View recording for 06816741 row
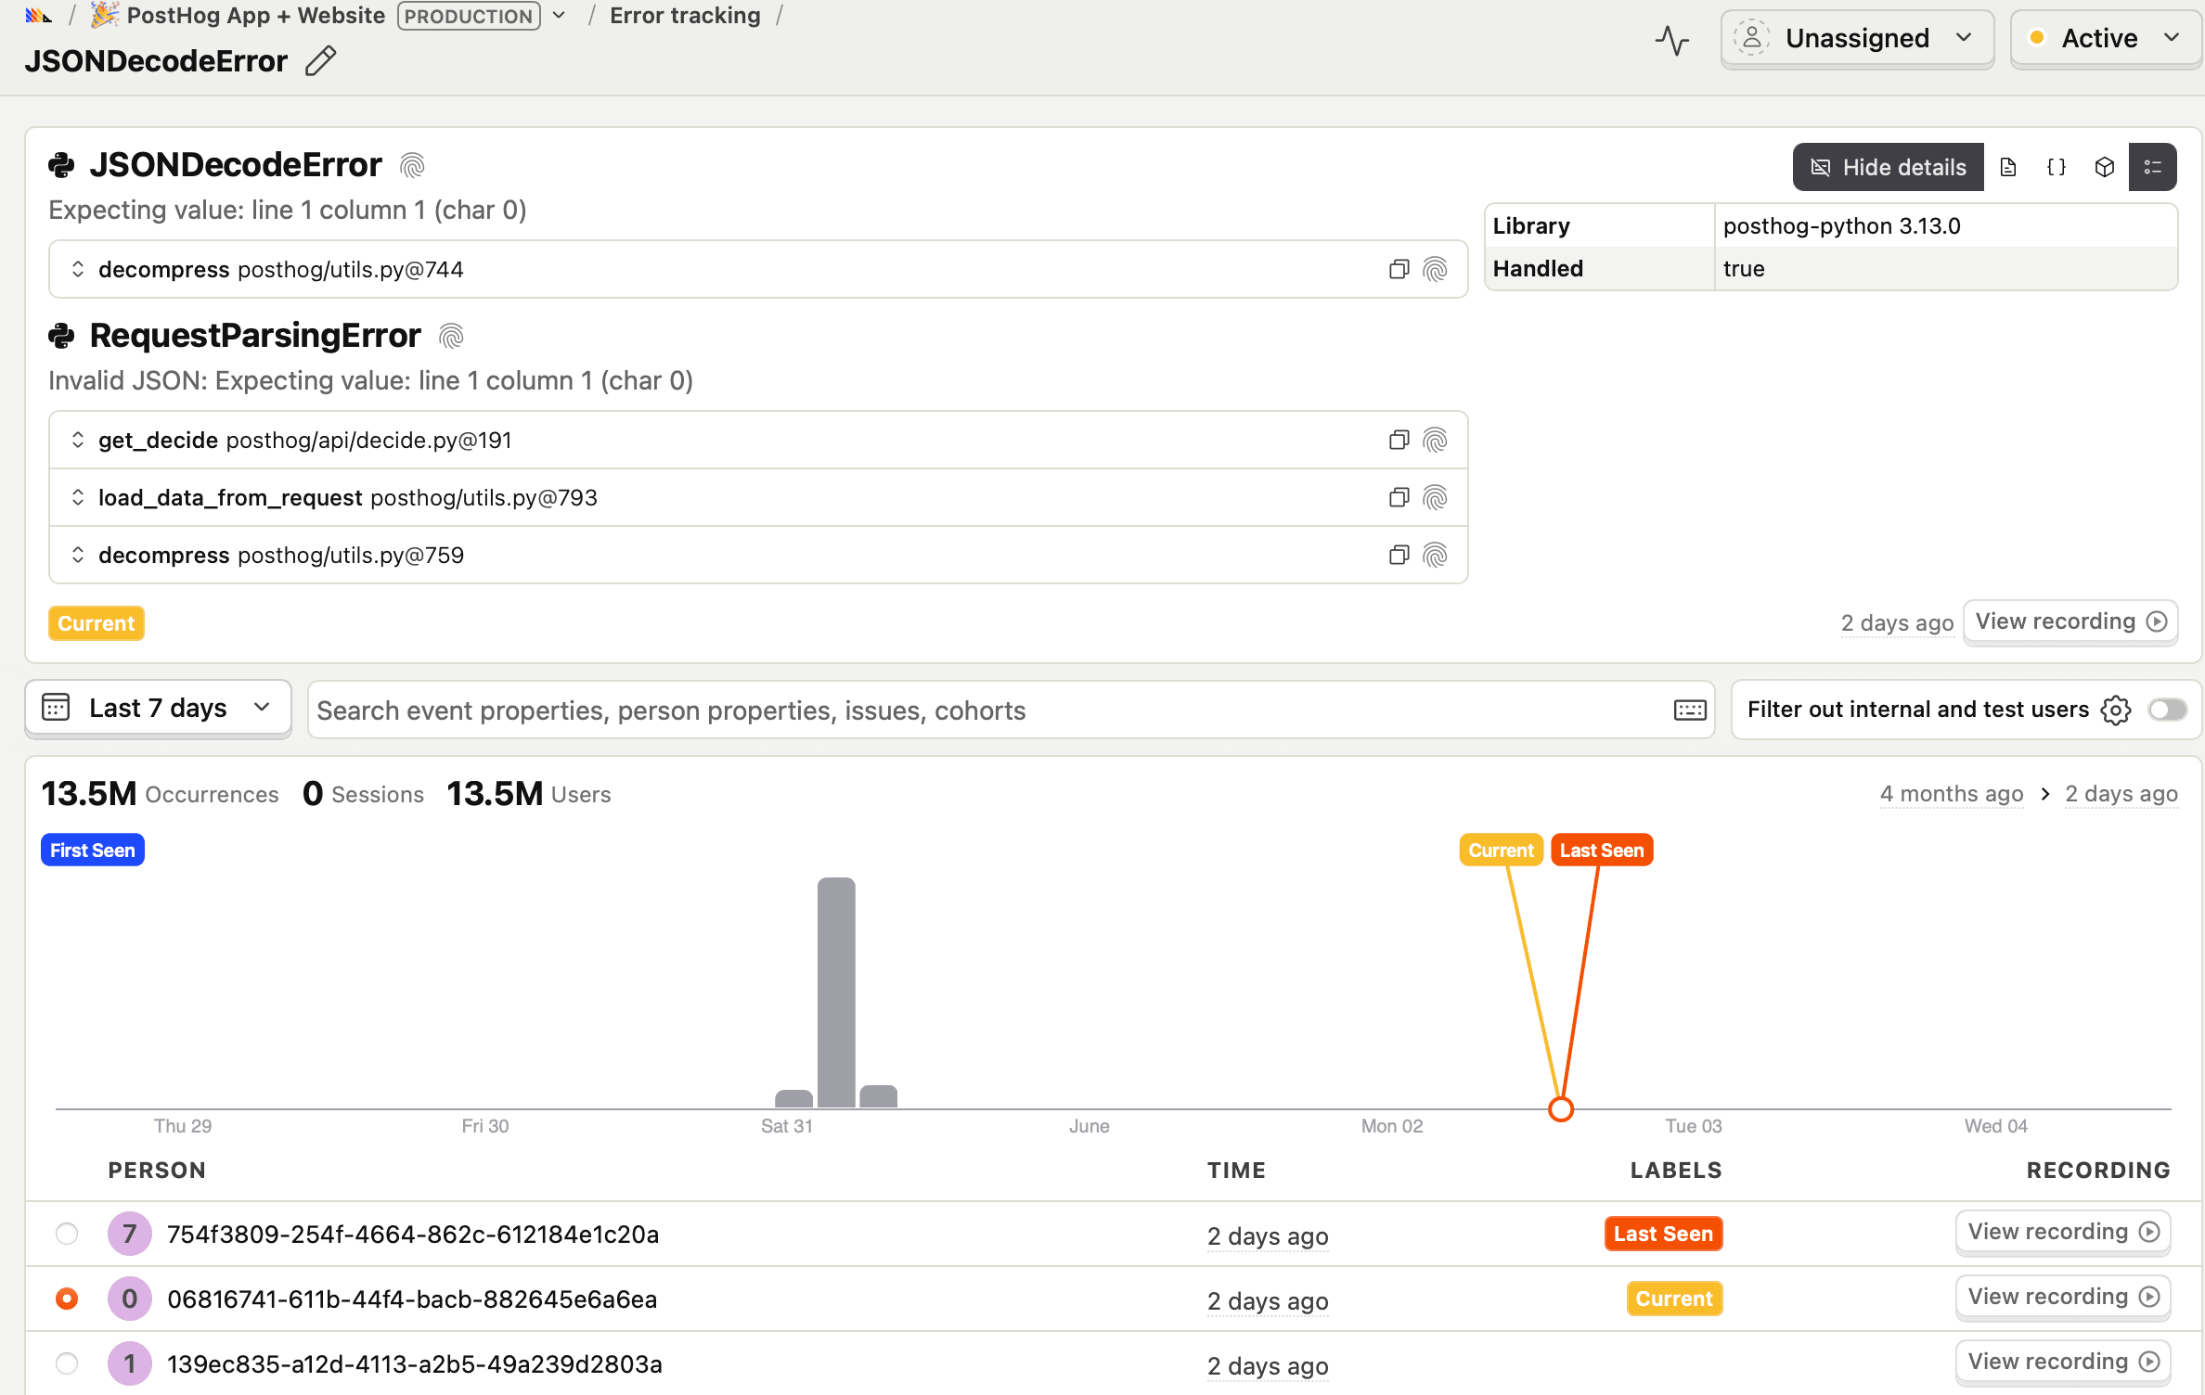Image resolution: width=2205 pixels, height=1395 pixels. (x=2063, y=1297)
